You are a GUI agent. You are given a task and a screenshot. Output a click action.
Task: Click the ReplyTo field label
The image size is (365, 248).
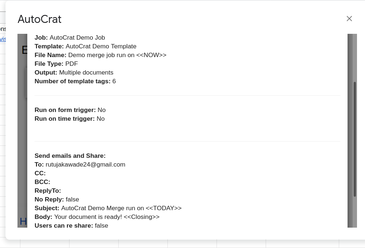48,191
